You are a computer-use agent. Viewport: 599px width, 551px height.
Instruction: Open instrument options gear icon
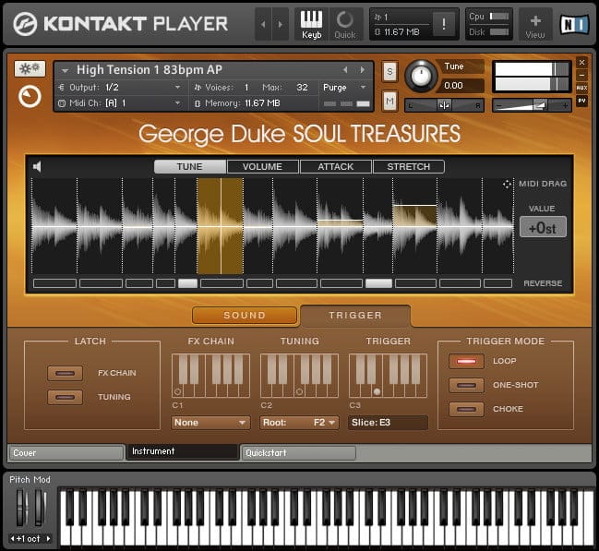tap(30, 69)
